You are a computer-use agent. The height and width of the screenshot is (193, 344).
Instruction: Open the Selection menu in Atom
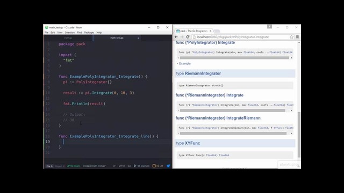tap(70, 32)
